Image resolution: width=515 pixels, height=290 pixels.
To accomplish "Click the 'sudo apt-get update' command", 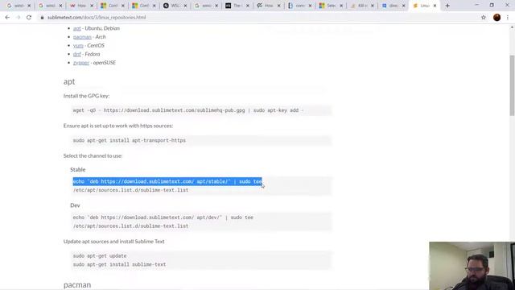I will tap(100, 256).
